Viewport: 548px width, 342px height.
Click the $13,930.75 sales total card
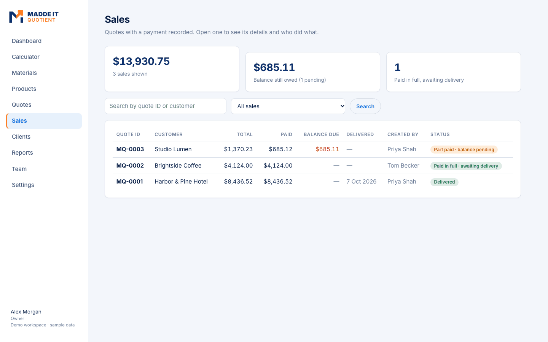click(x=172, y=69)
